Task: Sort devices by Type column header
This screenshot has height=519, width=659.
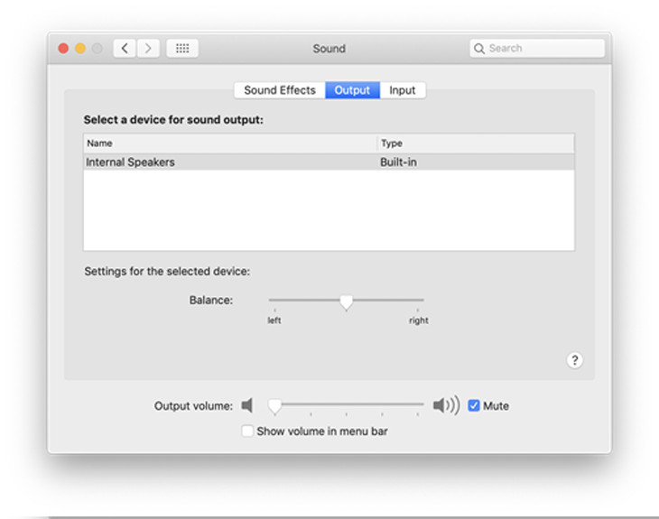Action: [475, 144]
